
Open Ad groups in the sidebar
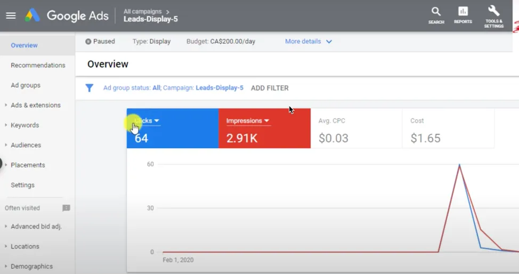(26, 85)
